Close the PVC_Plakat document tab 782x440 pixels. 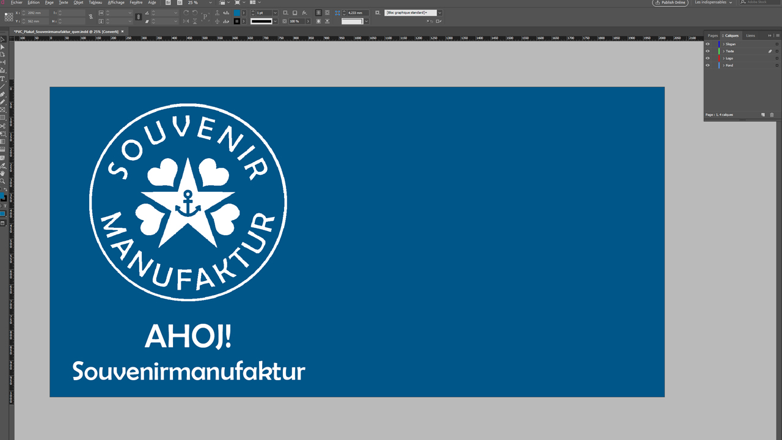tap(122, 31)
